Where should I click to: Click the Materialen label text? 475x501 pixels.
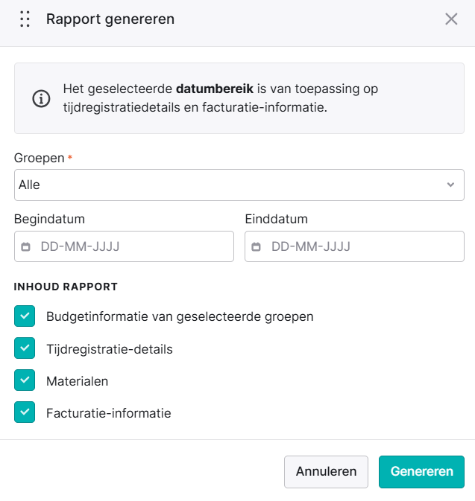pos(77,381)
